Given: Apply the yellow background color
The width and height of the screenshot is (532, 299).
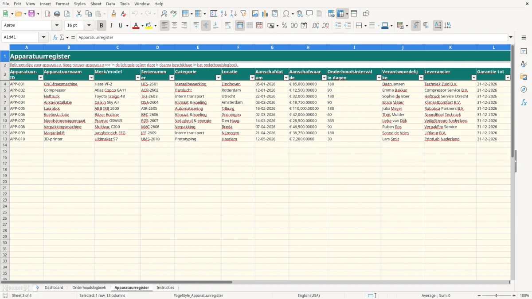Looking at the screenshot, I should 149,26.
